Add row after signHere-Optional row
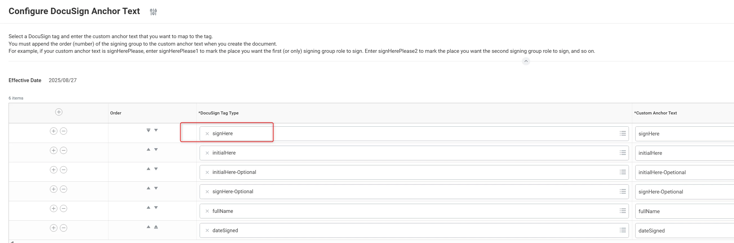The height and width of the screenshot is (243, 734). click(54, 189)
